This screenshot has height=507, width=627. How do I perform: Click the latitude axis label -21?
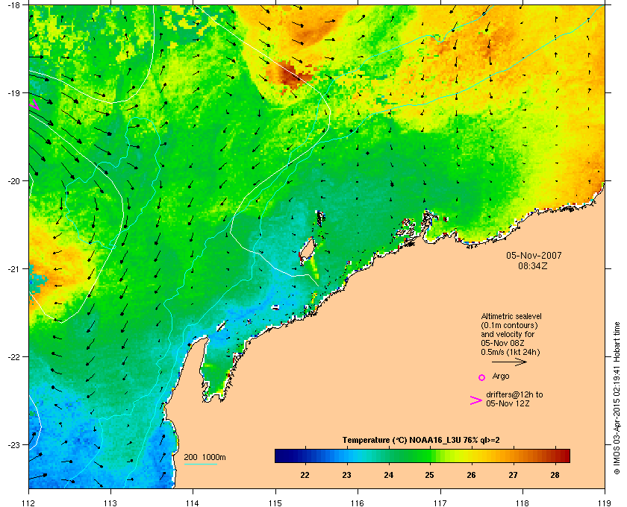[13, 269]
